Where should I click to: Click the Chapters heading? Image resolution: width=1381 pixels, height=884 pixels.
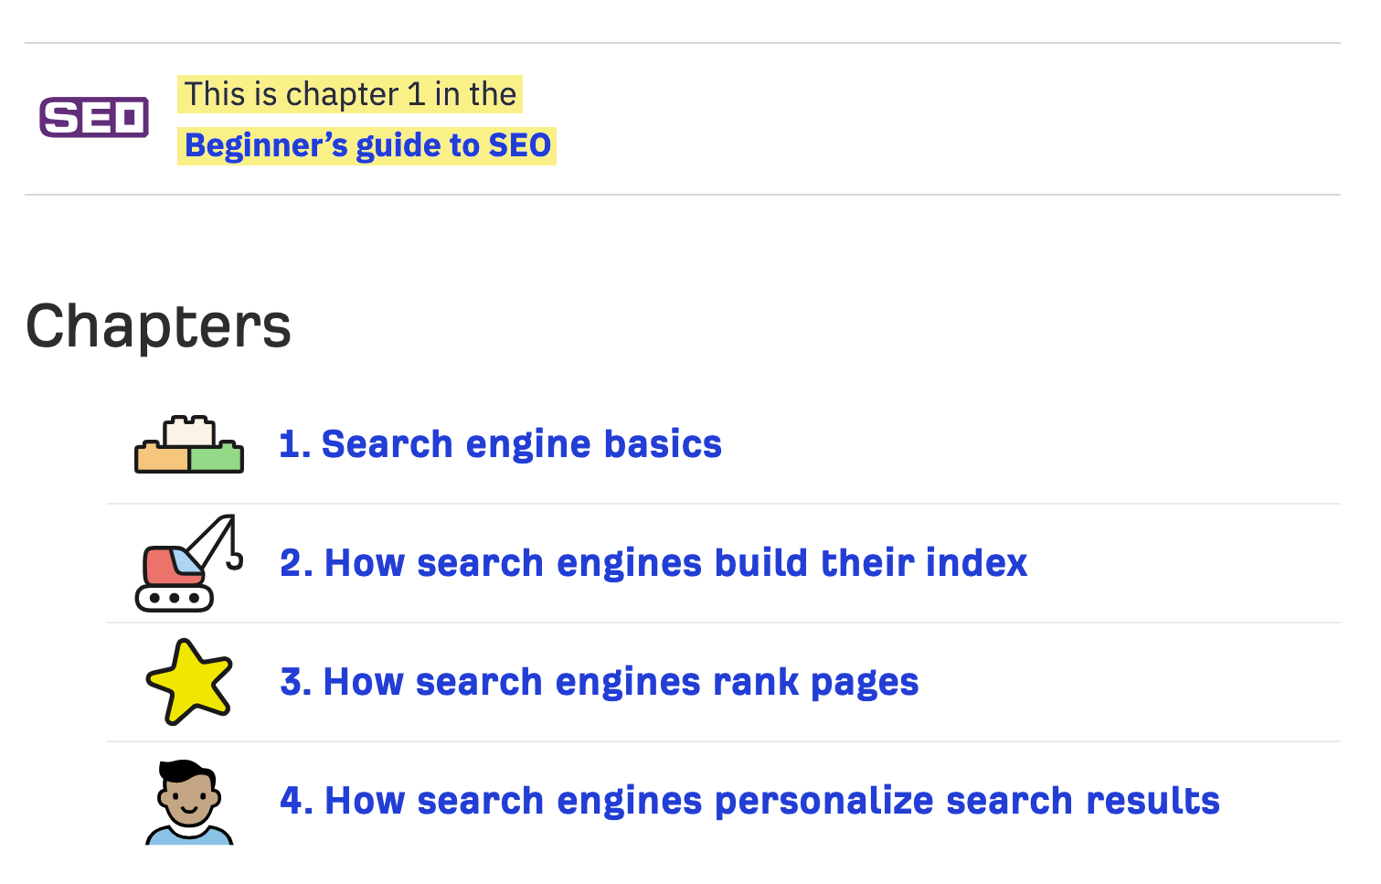158,326
